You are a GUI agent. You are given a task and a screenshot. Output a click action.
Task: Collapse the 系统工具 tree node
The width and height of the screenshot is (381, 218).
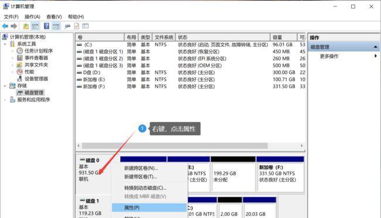pos(5,44)
